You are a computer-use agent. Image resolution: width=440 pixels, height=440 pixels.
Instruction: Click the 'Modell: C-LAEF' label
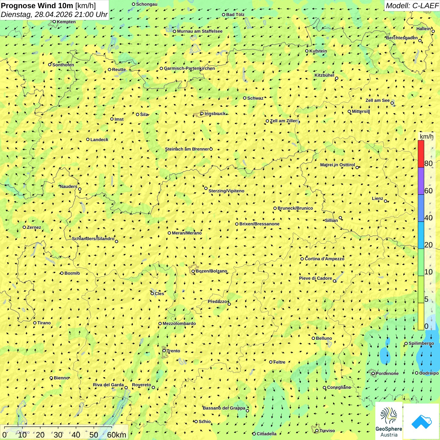click(412, 5)
